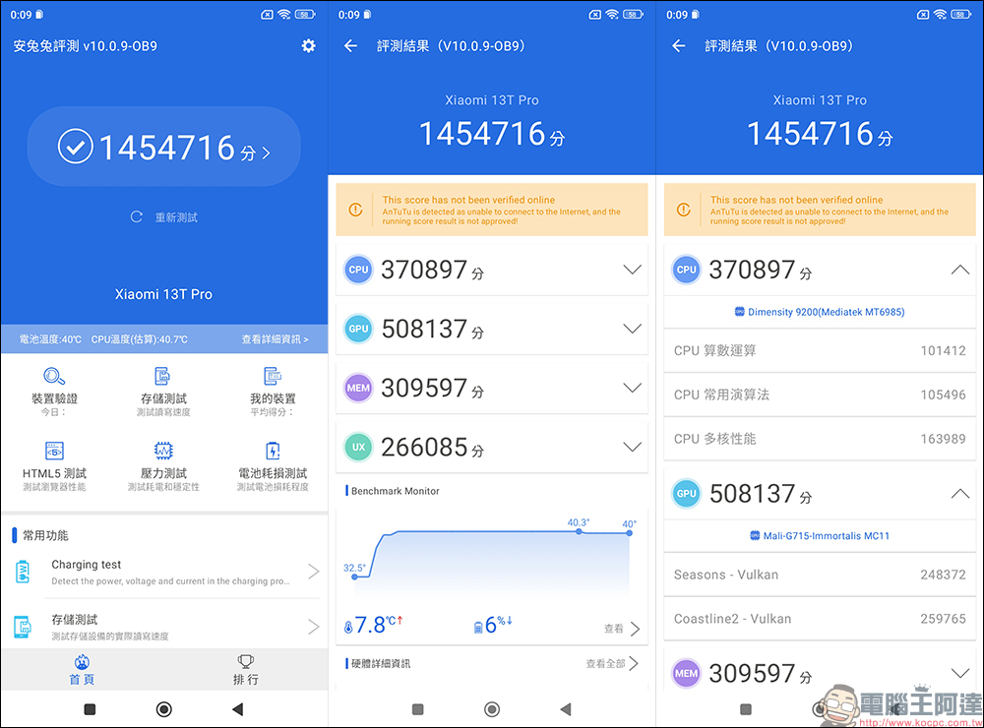Click MEM badge icon in middle screen
Viewport: 984px width, 728px height.
point(358,388)
